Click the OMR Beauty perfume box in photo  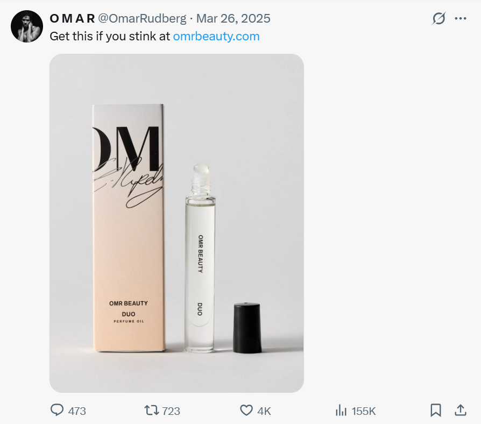[x=129, y=226]
